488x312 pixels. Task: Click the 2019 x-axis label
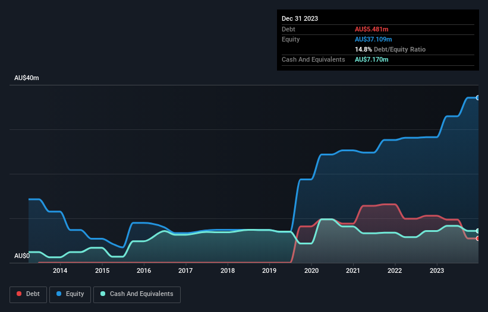pyautogui.click(x=269, y=270)
